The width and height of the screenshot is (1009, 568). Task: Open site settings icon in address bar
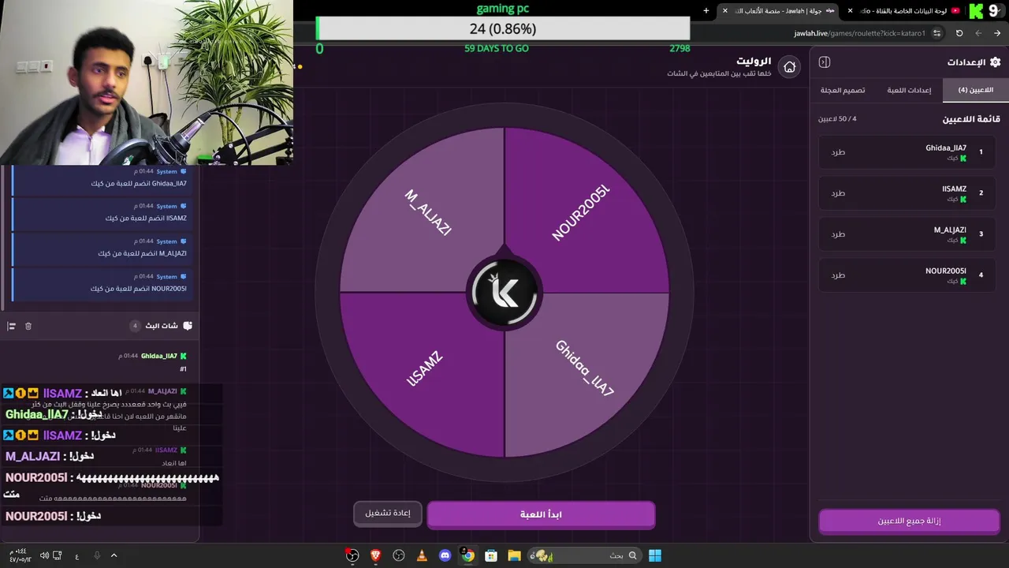click(936, 33)
